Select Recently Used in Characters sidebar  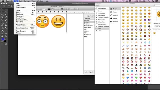pyautogui.click(x=102, y=8)
